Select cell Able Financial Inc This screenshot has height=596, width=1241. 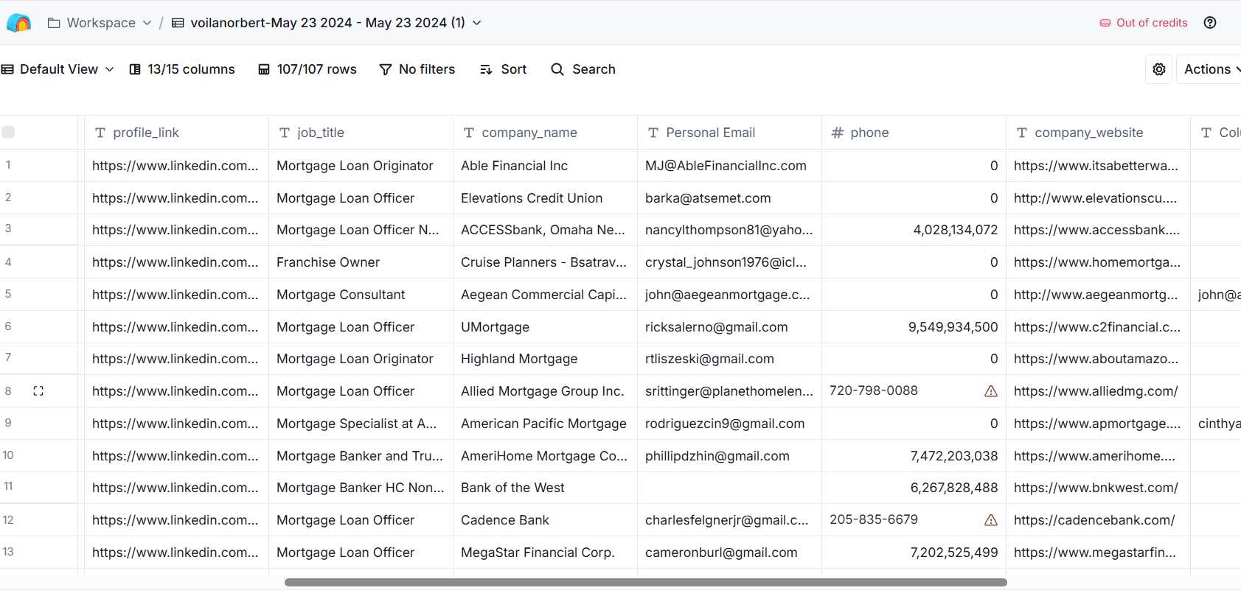pos(545,166)
